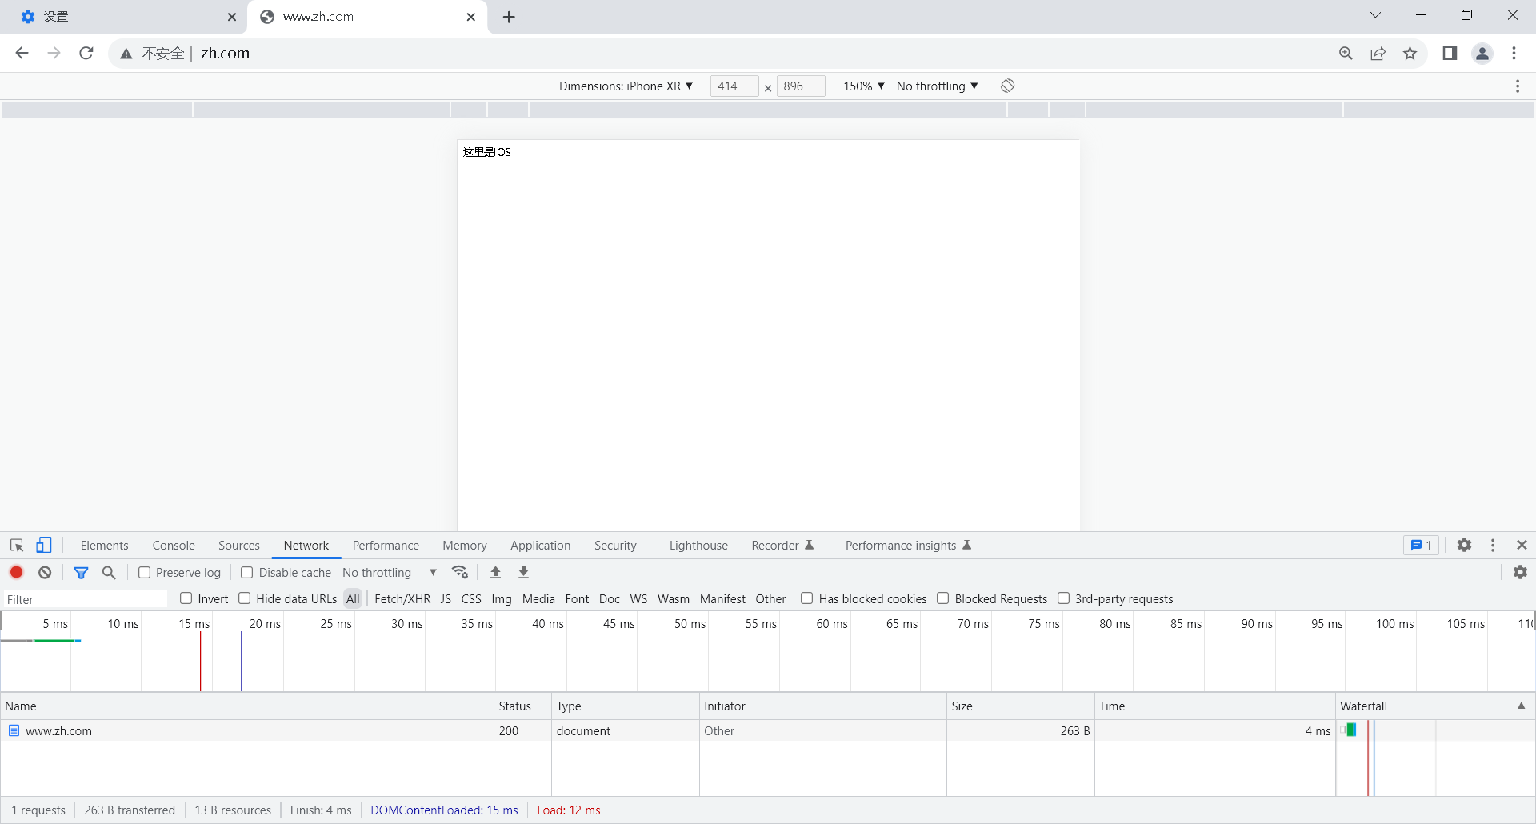The height and width of the screenshot is (824, 1536).
Task: Open the Performance tab
Action: [386, 546]
